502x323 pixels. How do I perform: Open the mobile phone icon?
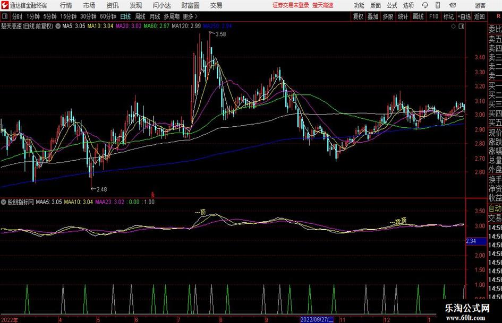(x=438, y=5)
